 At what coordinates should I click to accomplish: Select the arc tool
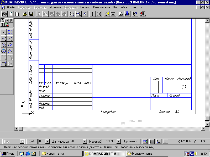(x=10, y=45)
